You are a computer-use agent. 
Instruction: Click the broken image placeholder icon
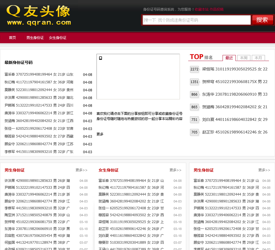pos(101,58)
